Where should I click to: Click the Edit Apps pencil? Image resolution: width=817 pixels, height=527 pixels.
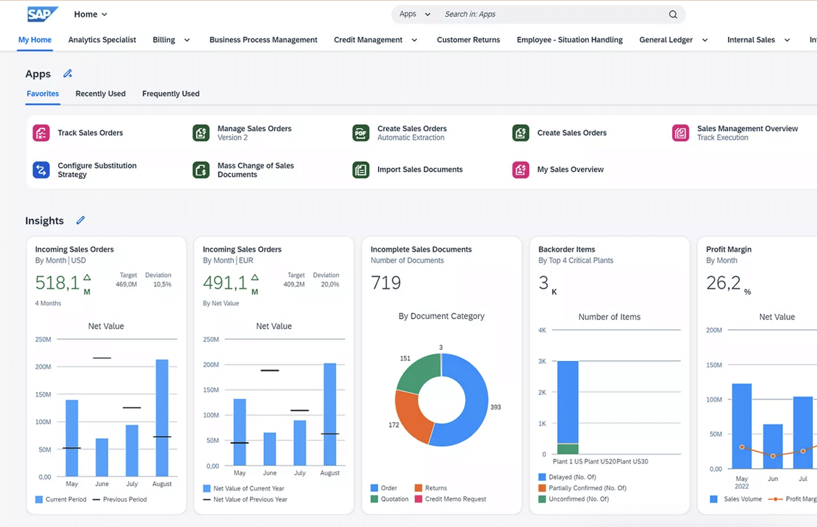68,73
